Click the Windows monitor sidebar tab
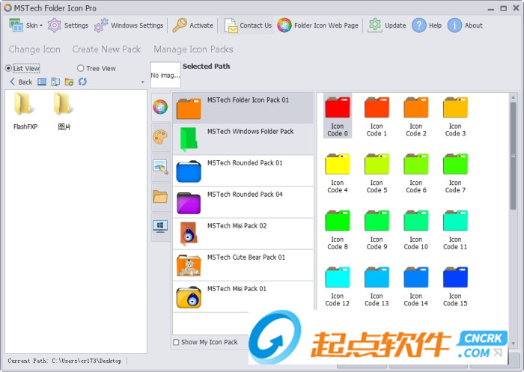The image size is (524, 372). pyautogui.click(x=161, y=227)
